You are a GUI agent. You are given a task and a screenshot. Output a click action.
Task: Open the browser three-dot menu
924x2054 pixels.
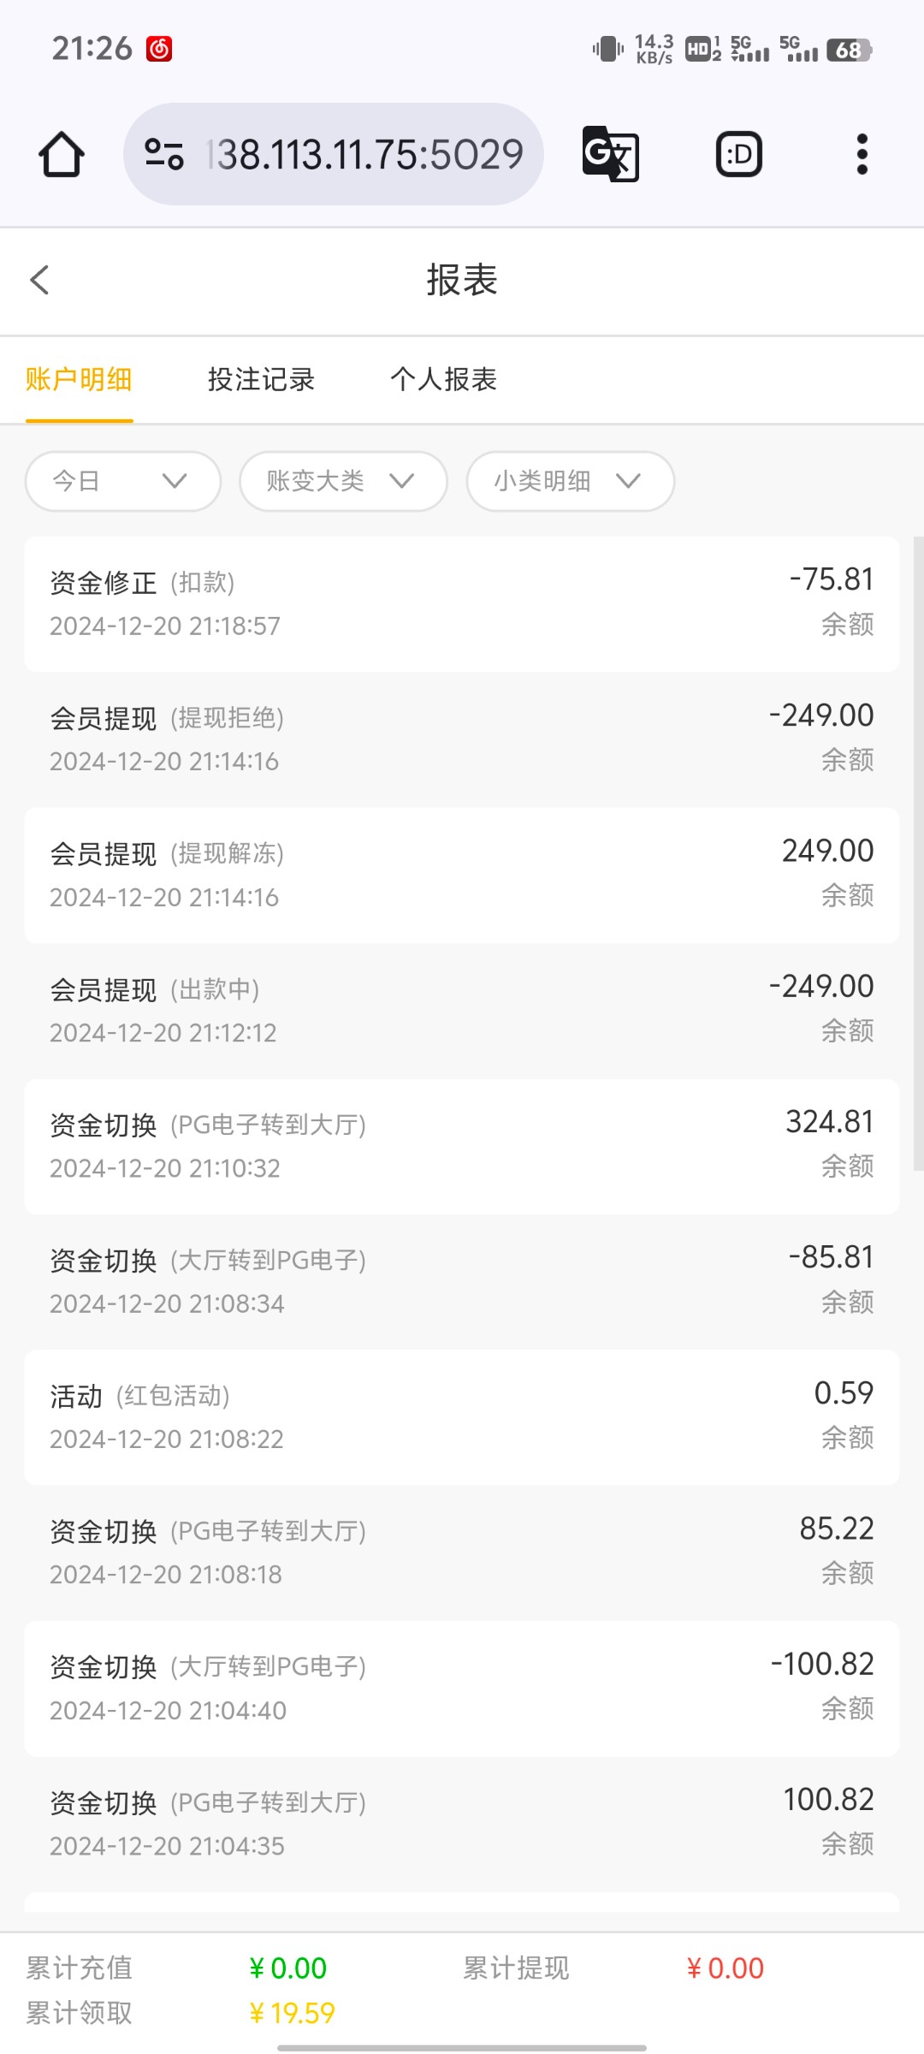[862, 155]
